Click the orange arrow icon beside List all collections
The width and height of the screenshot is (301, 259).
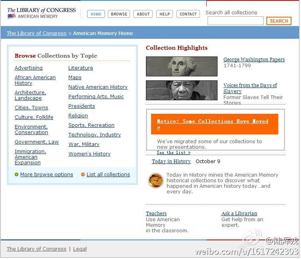pyautogui.click(x=83, y=175)
